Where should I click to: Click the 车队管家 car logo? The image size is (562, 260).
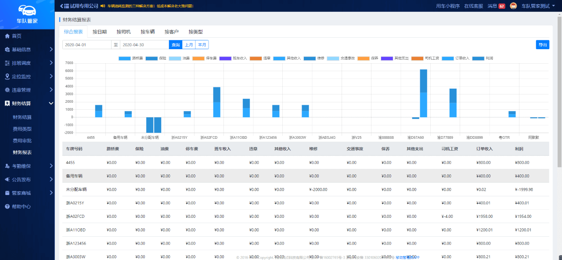[x=27, y=11]
